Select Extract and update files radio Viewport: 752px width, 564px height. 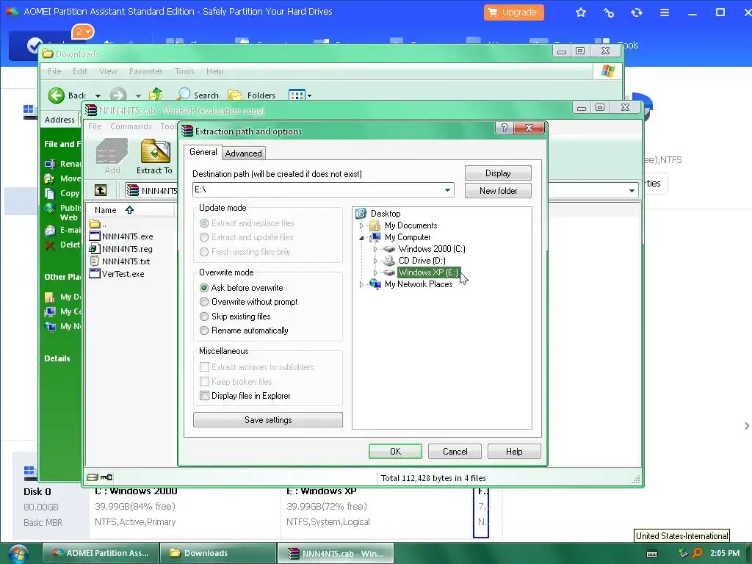(204, 237)
